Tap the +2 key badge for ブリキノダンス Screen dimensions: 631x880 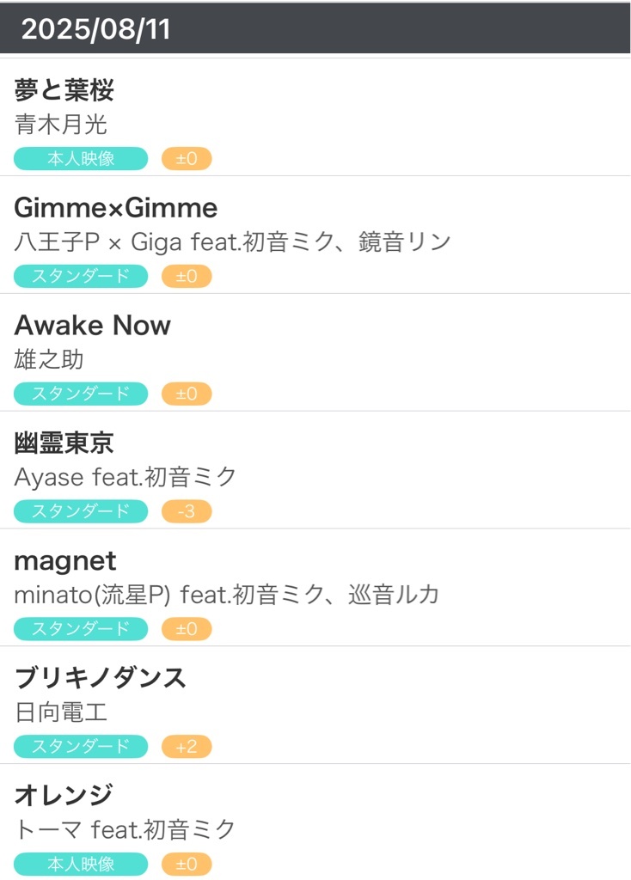[187, 747]
